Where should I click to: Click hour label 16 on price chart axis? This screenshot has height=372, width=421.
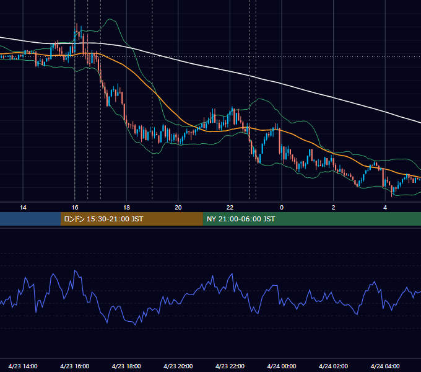pyautogui.click(x=75, y=208)
